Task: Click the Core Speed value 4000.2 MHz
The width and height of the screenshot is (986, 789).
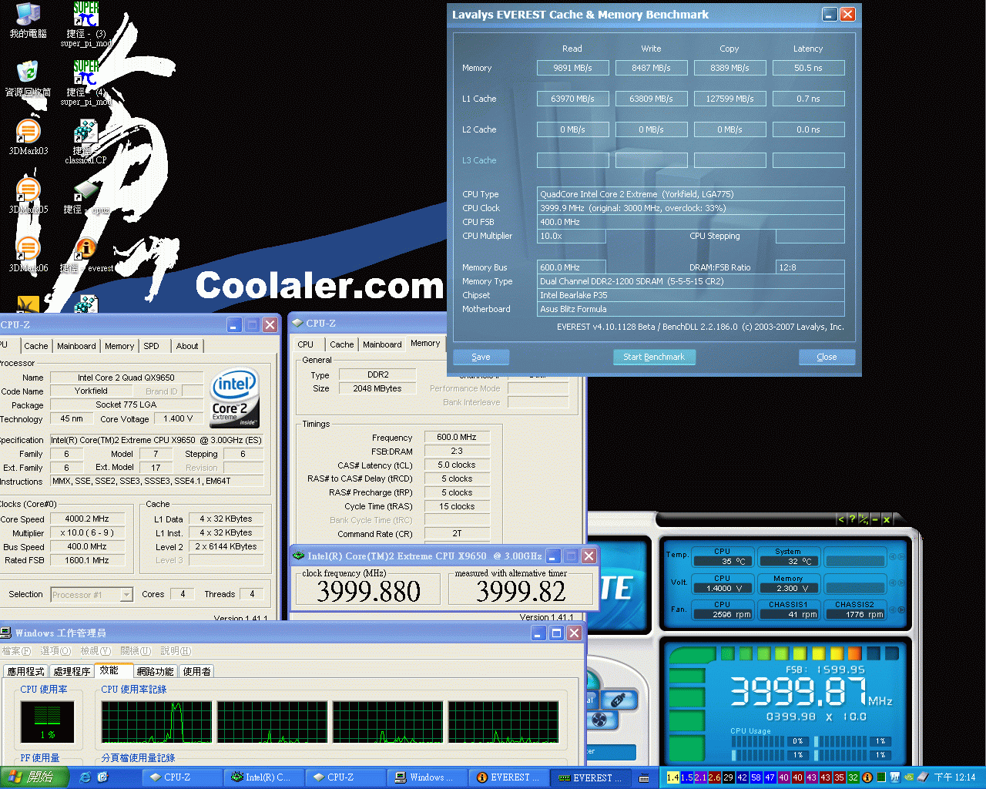Action: [x=86, y=519]
